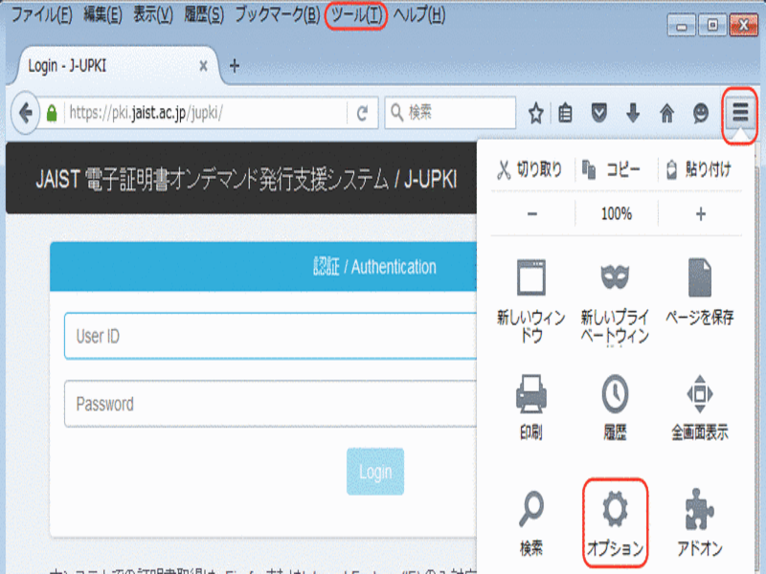Open a new tab with plus button
The width and height of the screenshot is (766, 574).
pos(235,66)
